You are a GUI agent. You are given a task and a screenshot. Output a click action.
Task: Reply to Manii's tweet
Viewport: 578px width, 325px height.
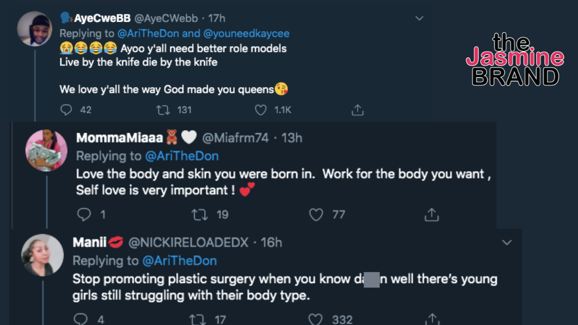80,320
